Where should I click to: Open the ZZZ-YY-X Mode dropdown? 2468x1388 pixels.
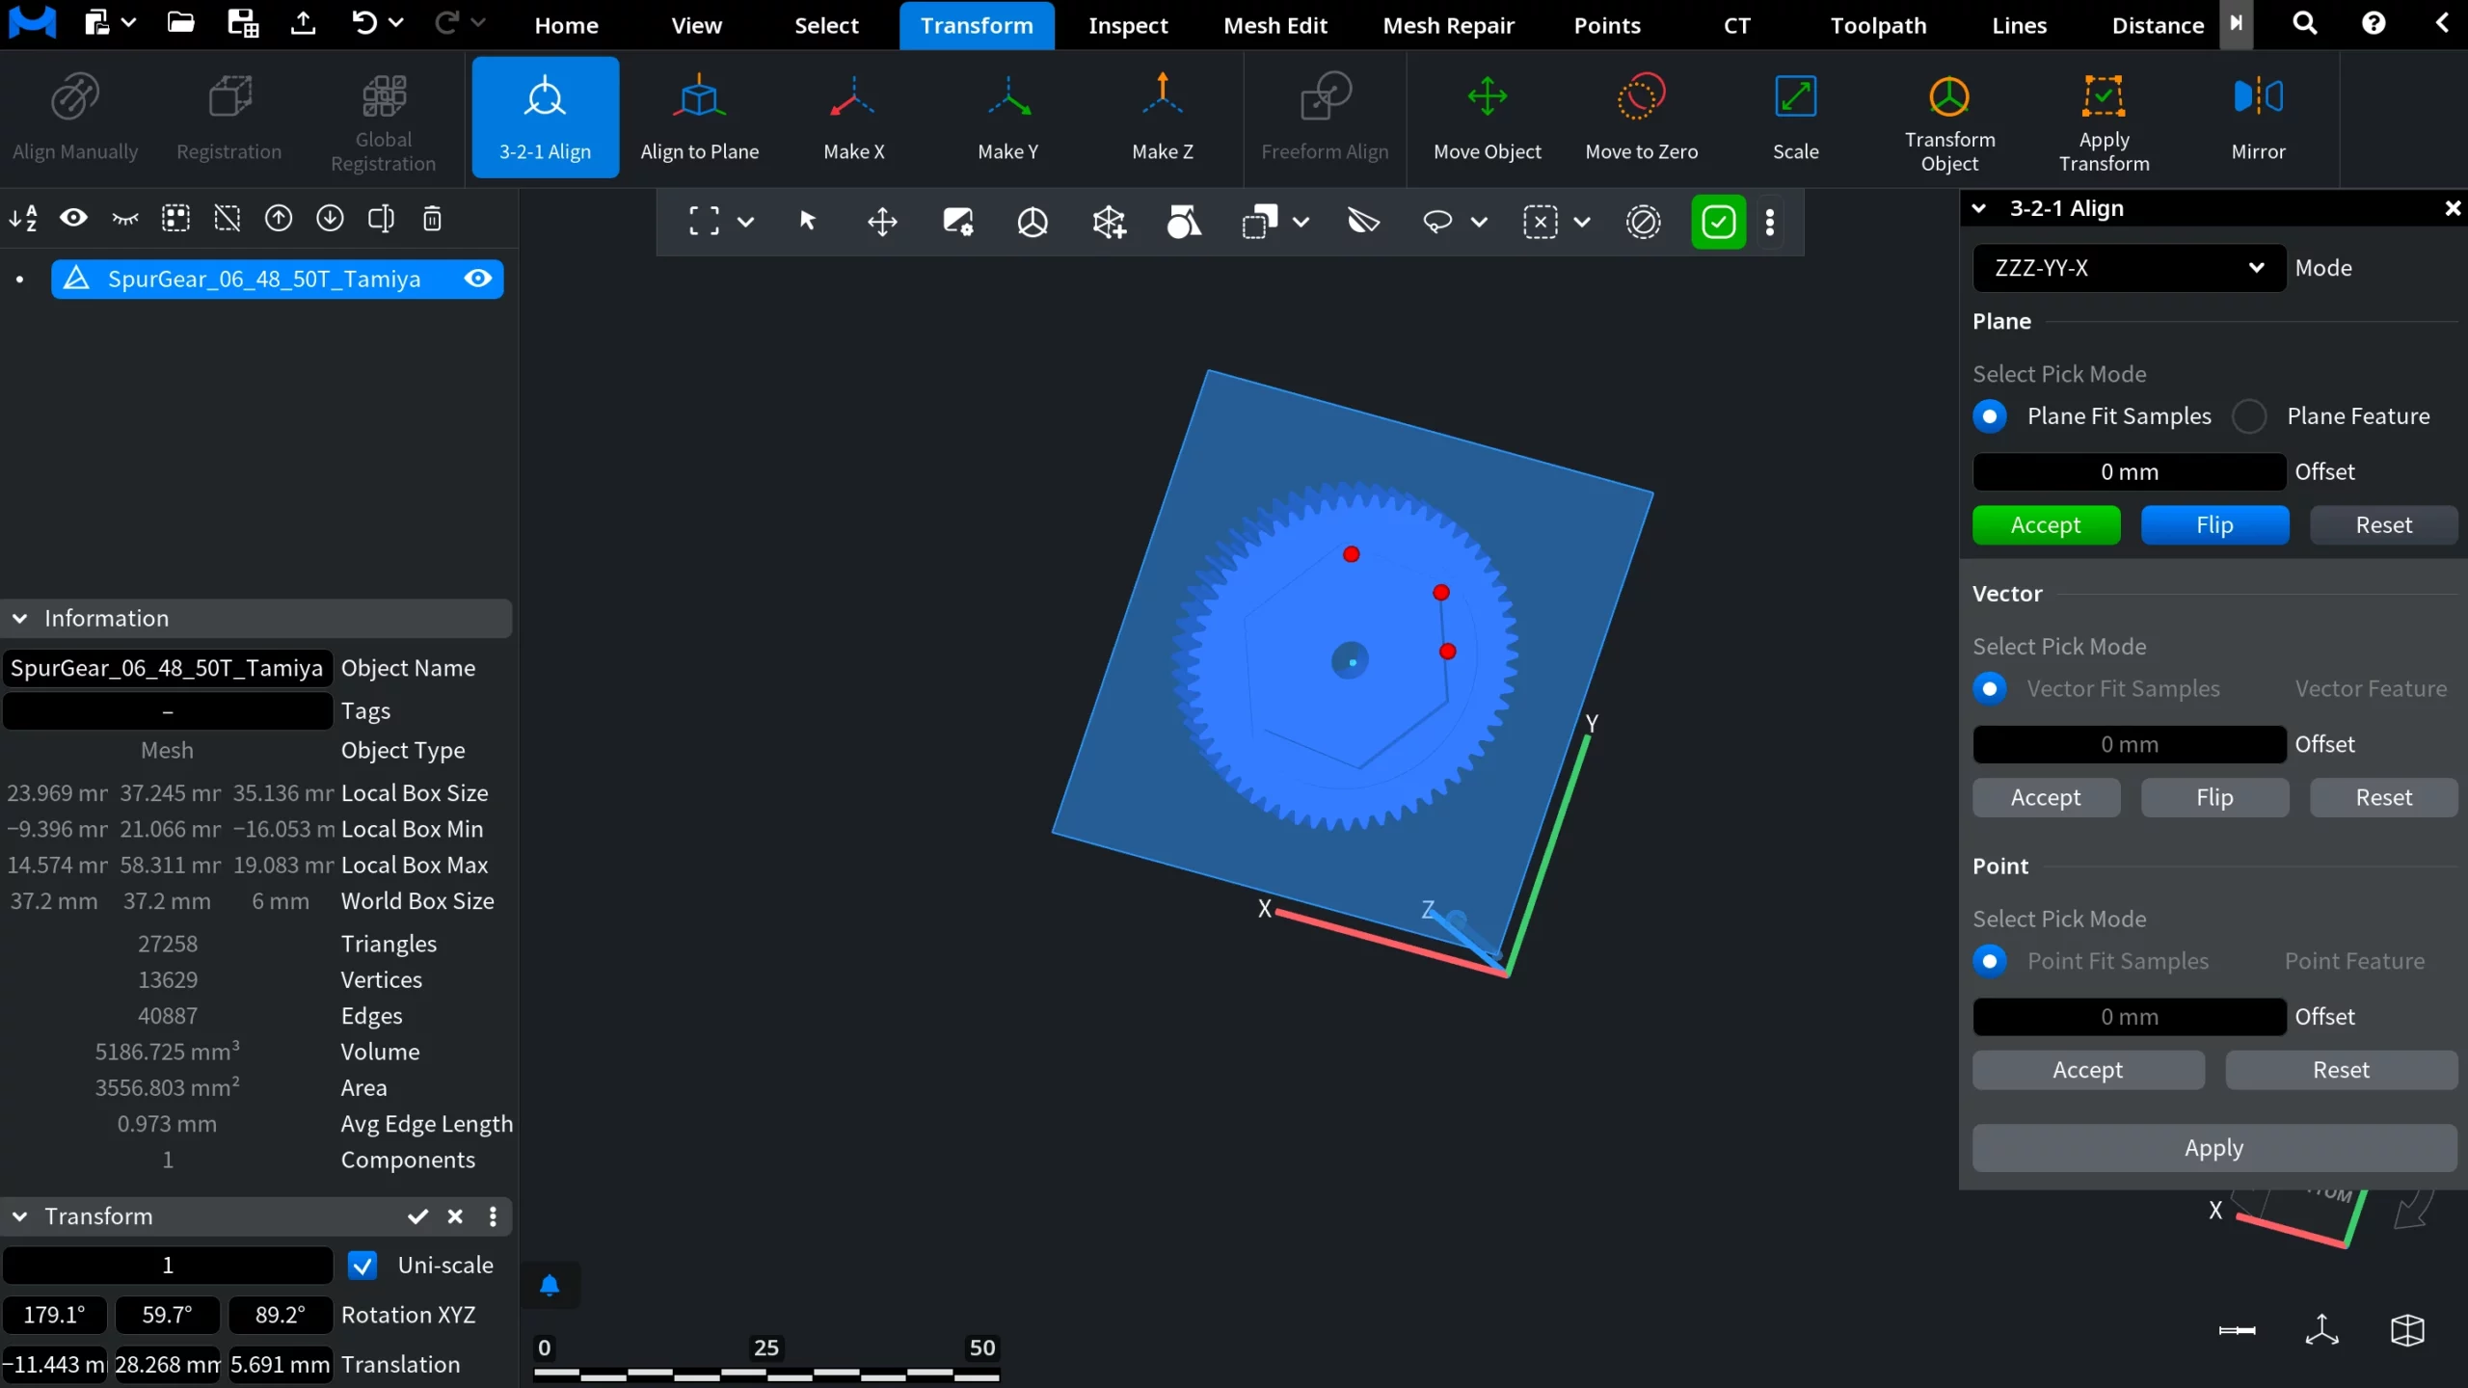[x=2129, y=268]
